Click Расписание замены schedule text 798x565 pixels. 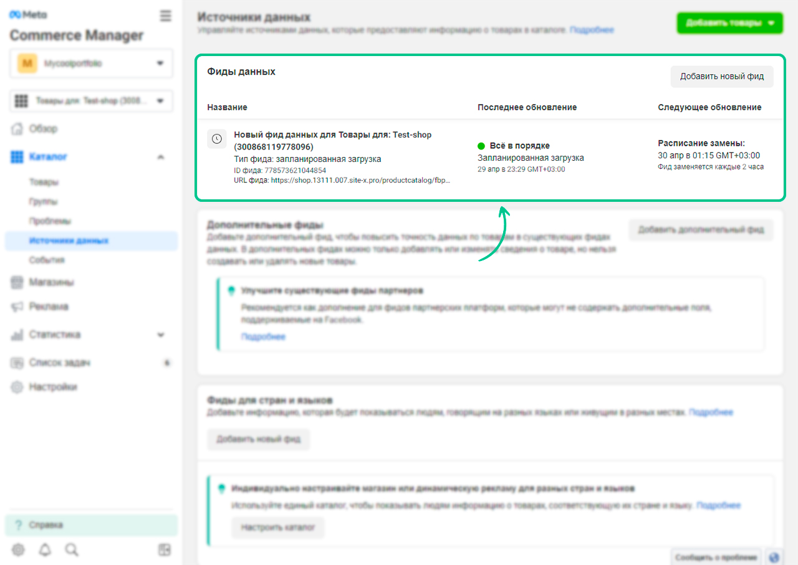pos(701,143)
